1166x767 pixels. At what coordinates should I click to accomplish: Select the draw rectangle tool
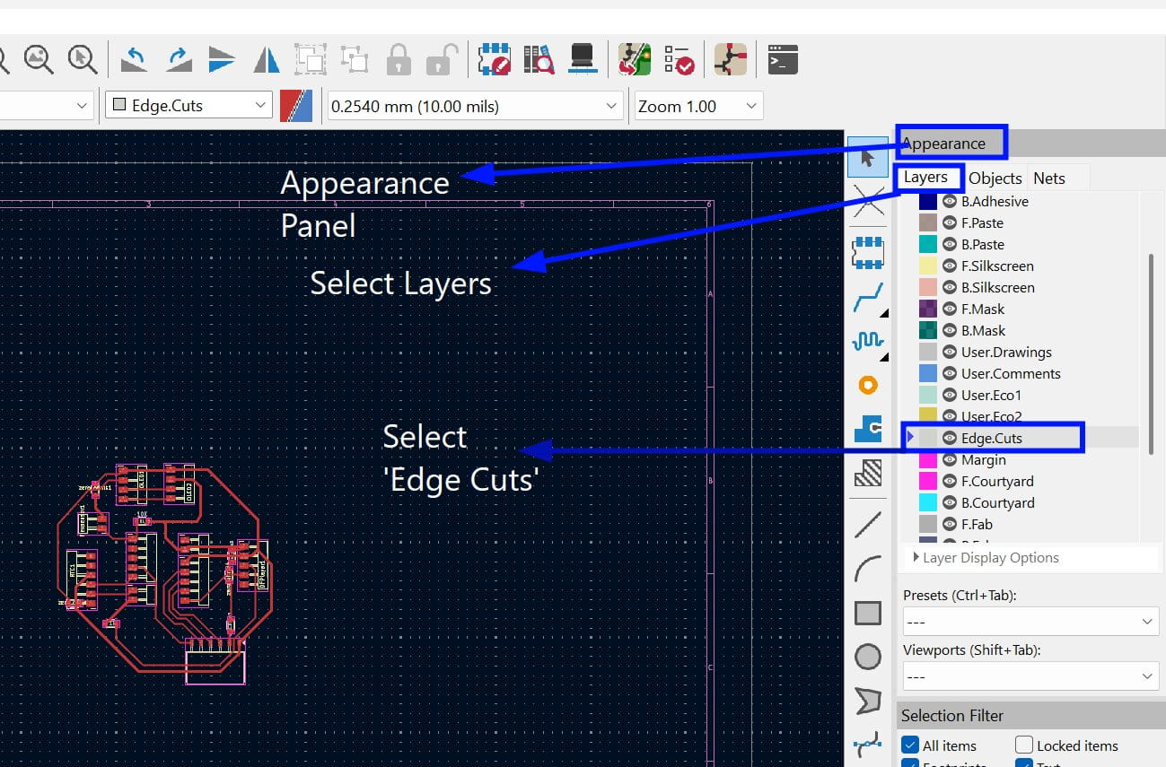coord(868,614)
